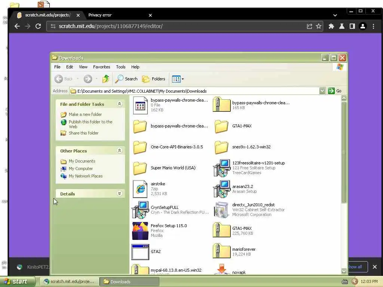The height and width of the screenshot is (287, 383).
Task: Click the vertical scrollbar thumb in Downloads
Action: (344, 152)
